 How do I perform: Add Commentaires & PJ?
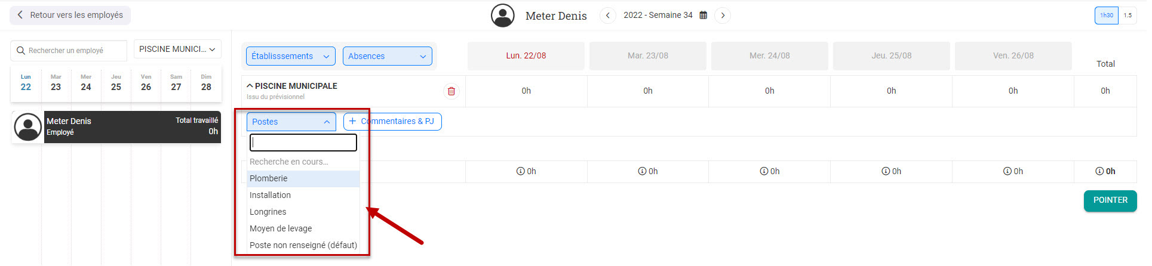392,122
